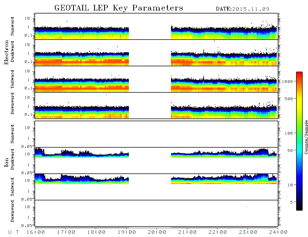Screen dimensions: 308x237
Task: Select the '22:00' time tick label
Action: tap(218, 232)
